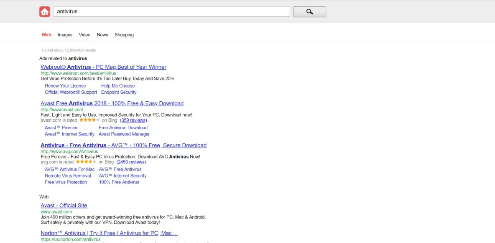The width and height of the screenshot is (495, 243).
Task: Open 'AVG™ Internet Security' sitelink
Action: [x=123, y=175]
